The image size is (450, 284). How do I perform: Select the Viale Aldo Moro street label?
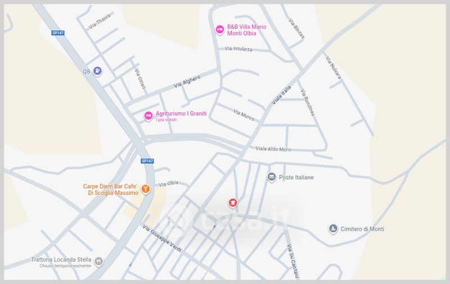273,149
